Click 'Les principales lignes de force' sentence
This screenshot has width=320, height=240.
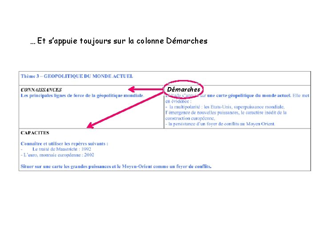83,96
